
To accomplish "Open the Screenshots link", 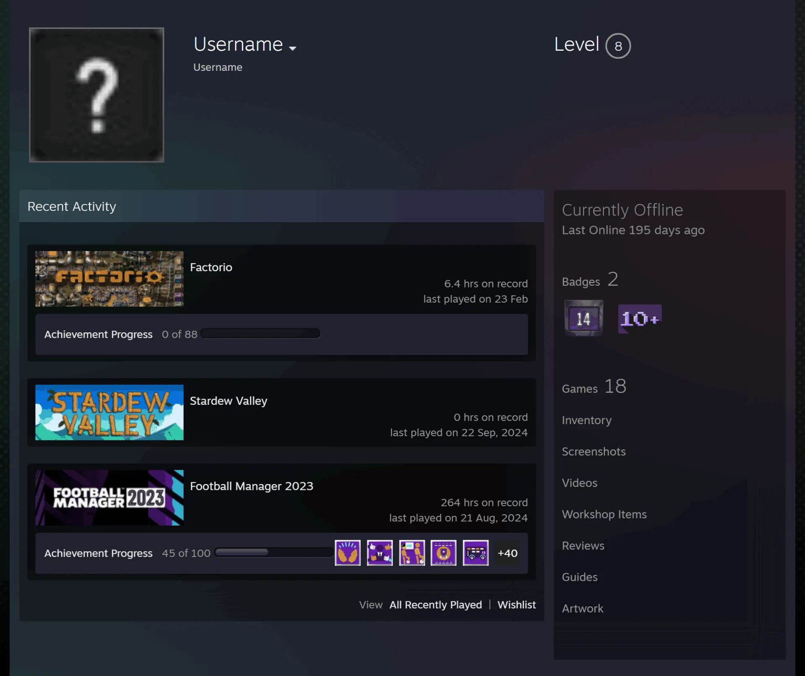I will 594,451.
